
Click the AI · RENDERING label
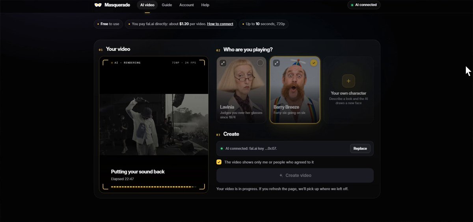click(x=127, y=63)
